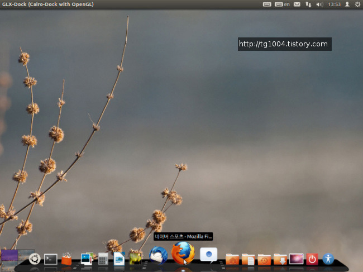Open the Home folder in the dock
The image size is (363, 272).
pos(232,259)
